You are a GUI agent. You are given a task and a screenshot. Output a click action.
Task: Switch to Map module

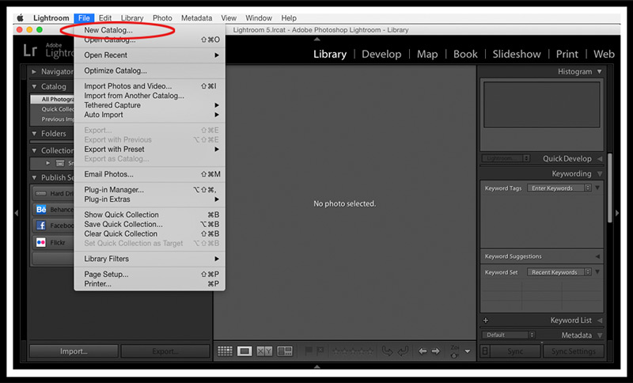[427, 54]
